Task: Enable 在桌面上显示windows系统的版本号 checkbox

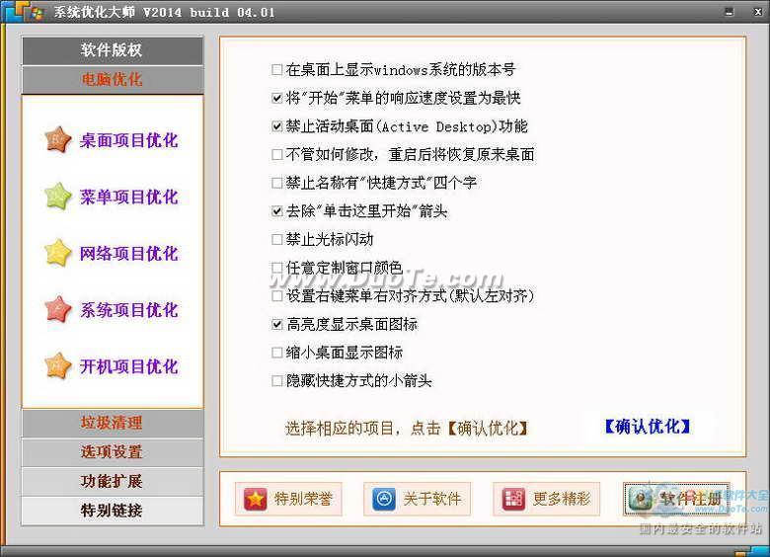Action: pos(277,70)
